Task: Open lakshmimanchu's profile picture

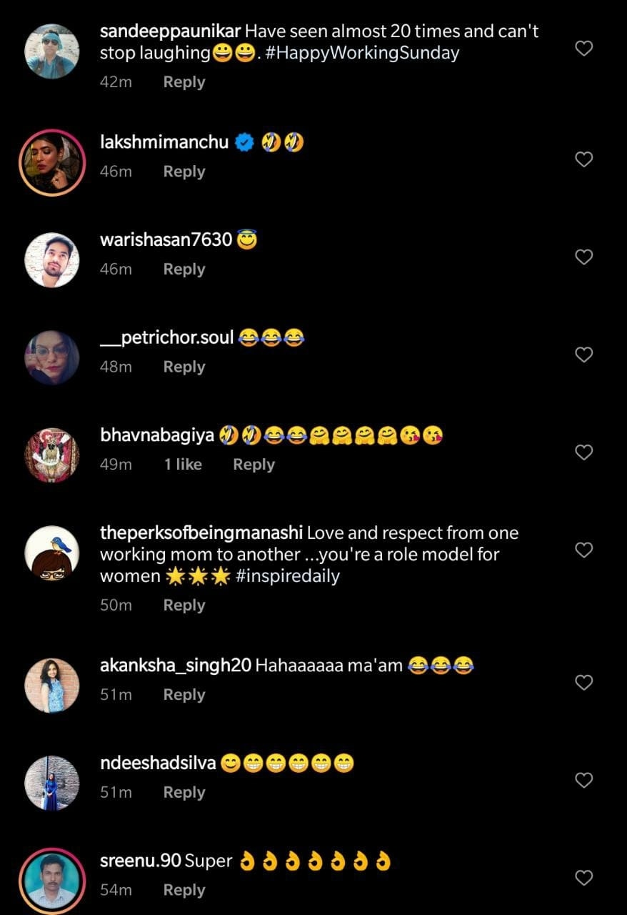Action: tap(52, 162)
